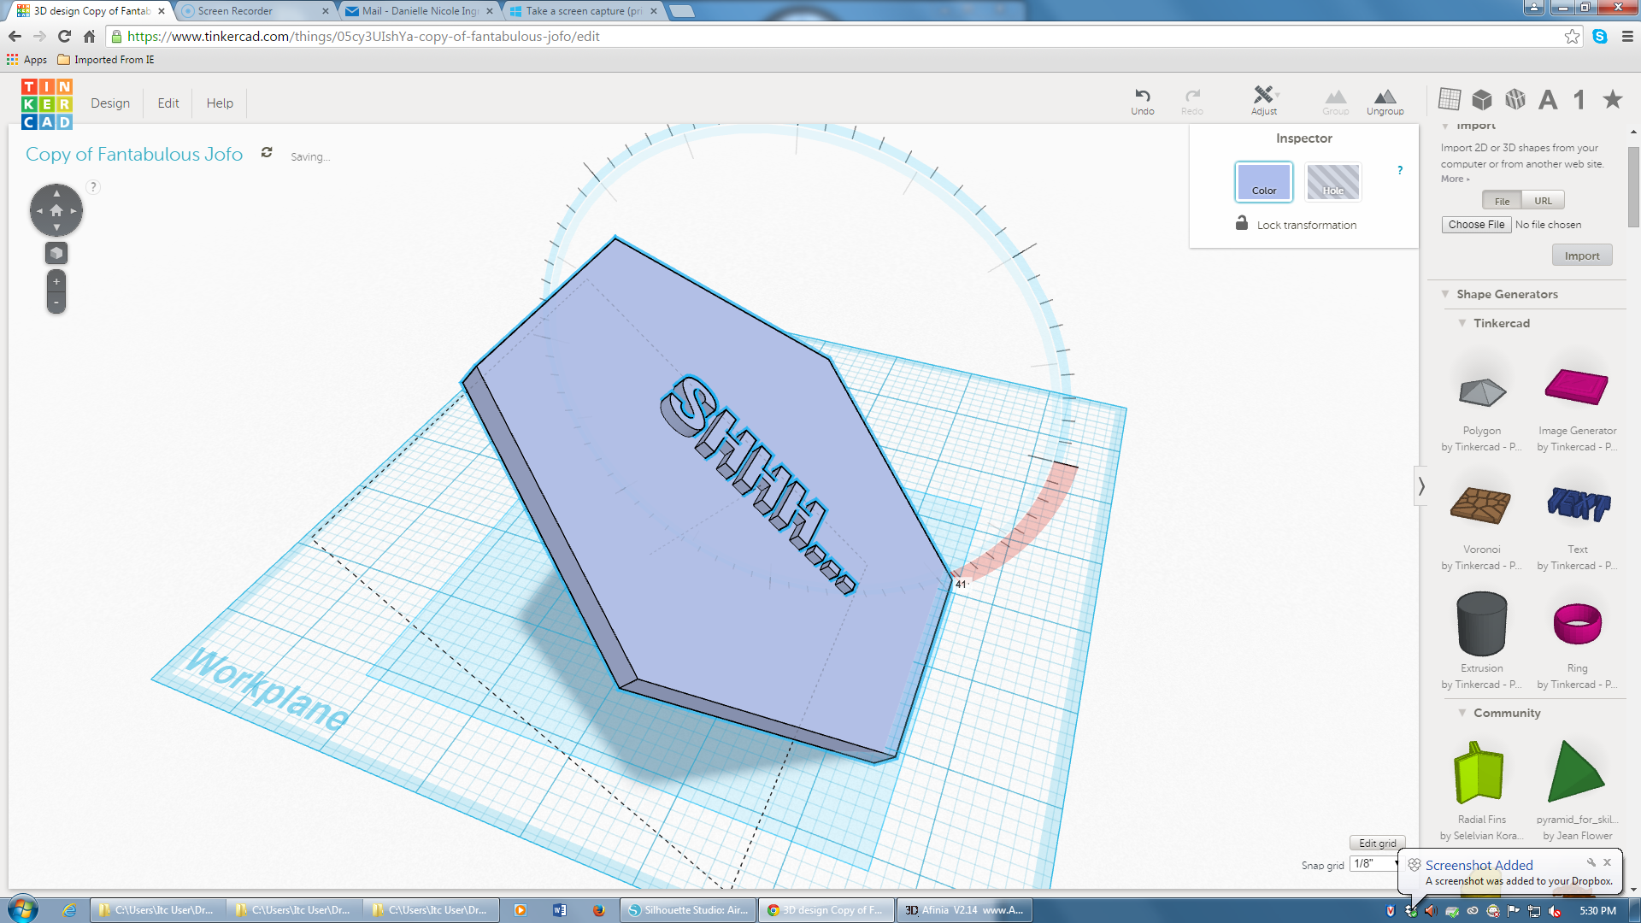Switch to the URL import tab
Viewport: 1641px width, 923px height.
[1543, 201]
